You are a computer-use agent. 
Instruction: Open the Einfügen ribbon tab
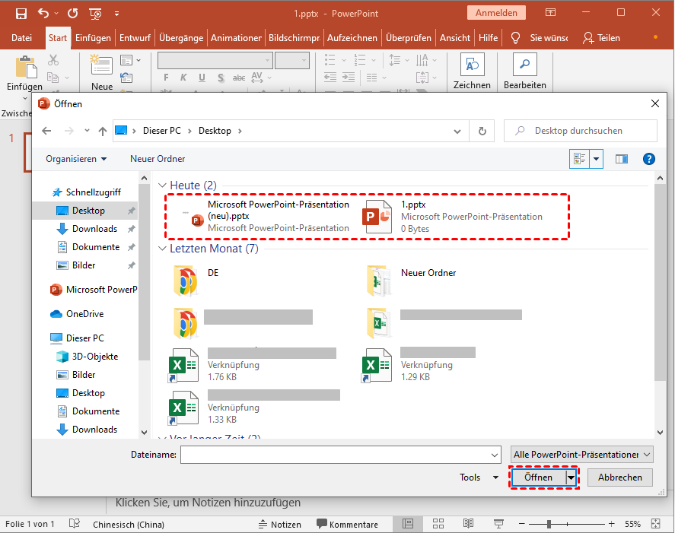click(x=93, y=38)
